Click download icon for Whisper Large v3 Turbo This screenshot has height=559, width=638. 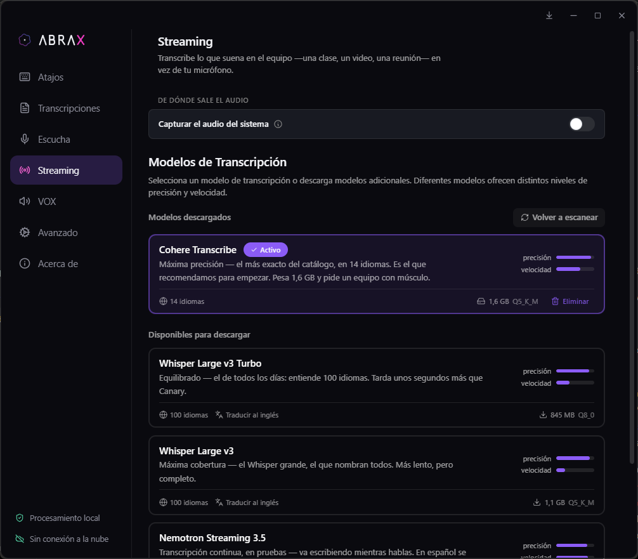(543, 415)
